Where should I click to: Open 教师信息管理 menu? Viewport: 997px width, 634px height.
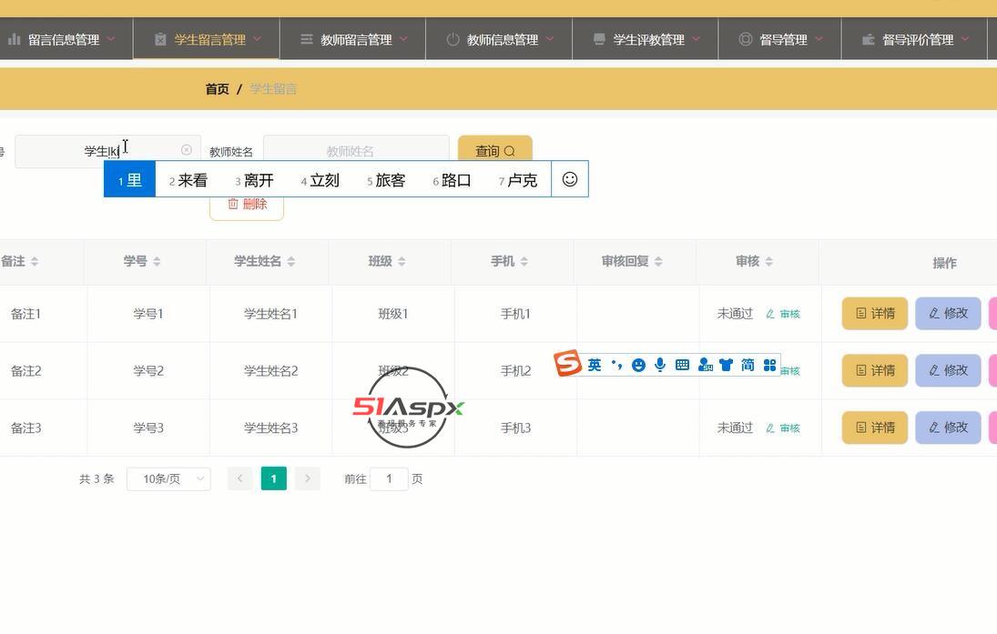pyautogui.click(x=499, y=39)
